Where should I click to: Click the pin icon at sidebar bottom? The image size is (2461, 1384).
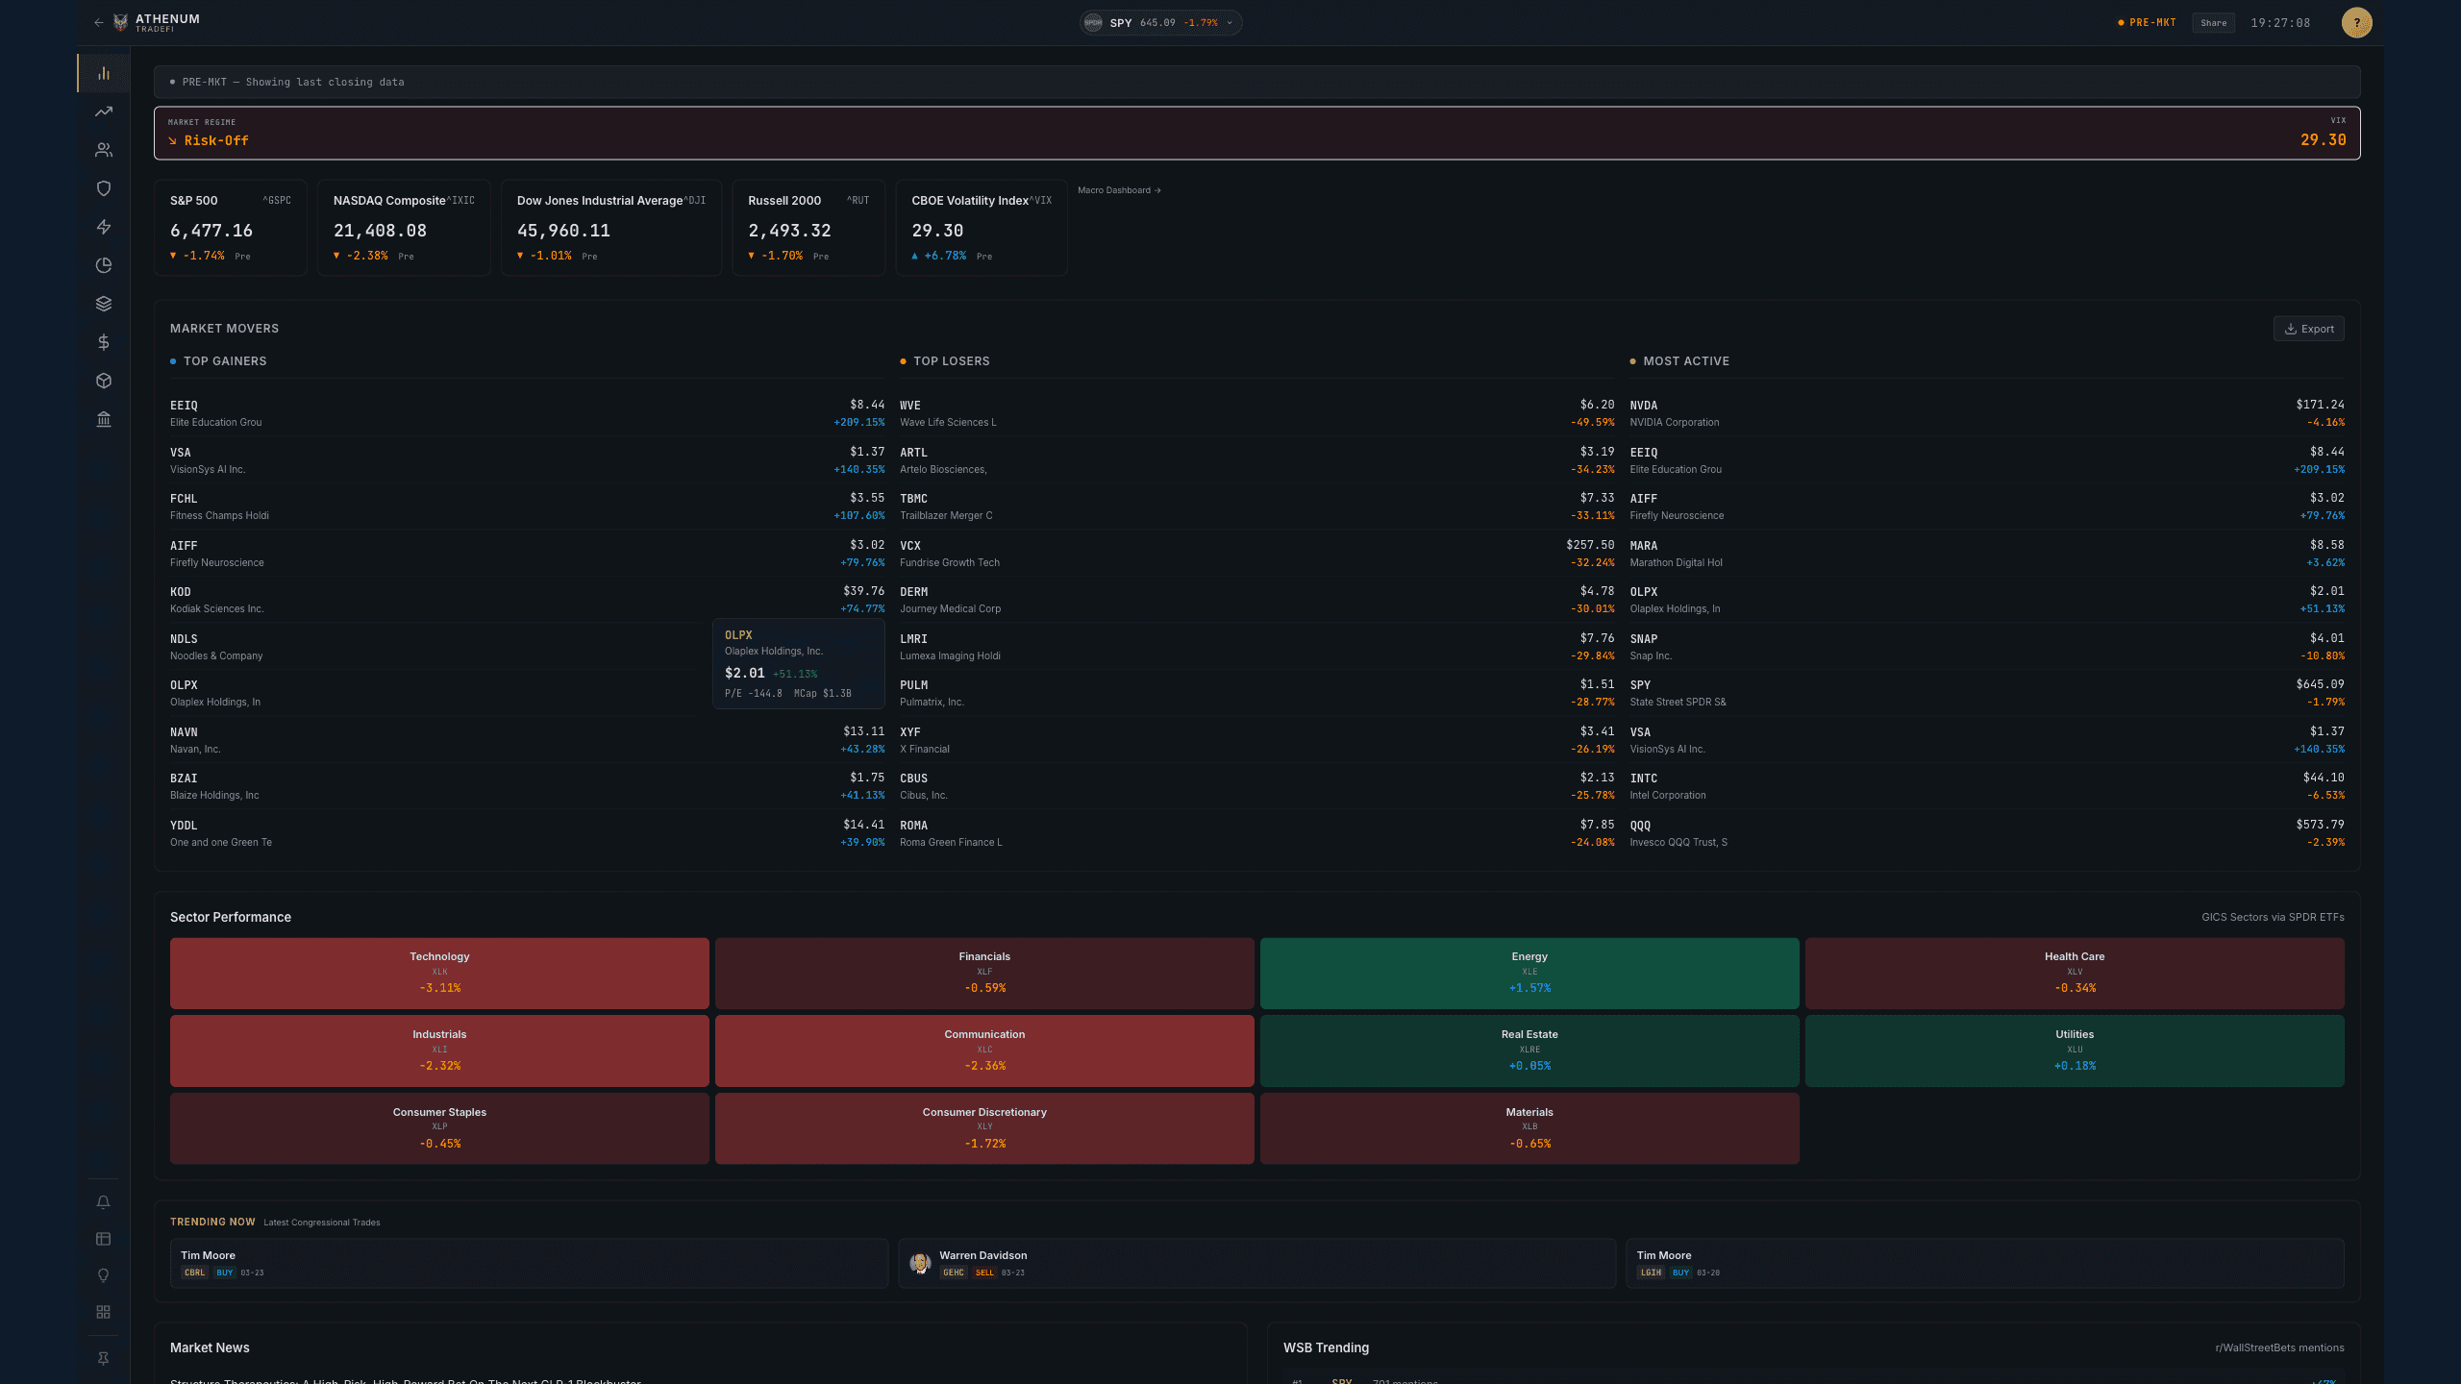click(x=103, y=1357)
